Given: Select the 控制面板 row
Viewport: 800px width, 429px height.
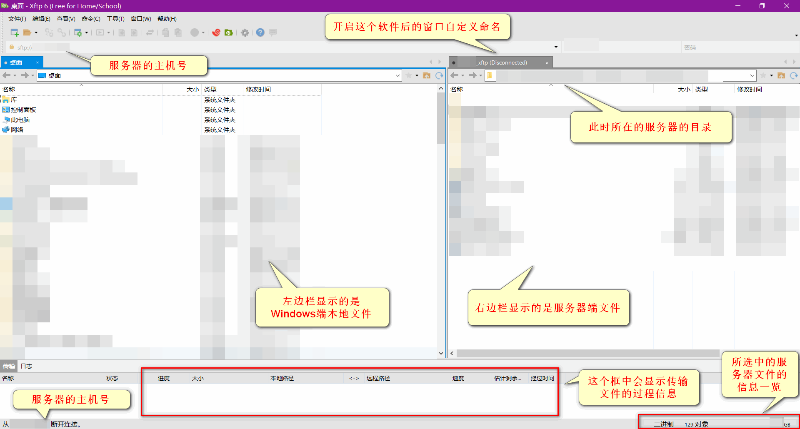Looking at the screenshot, I should (161, 110).
